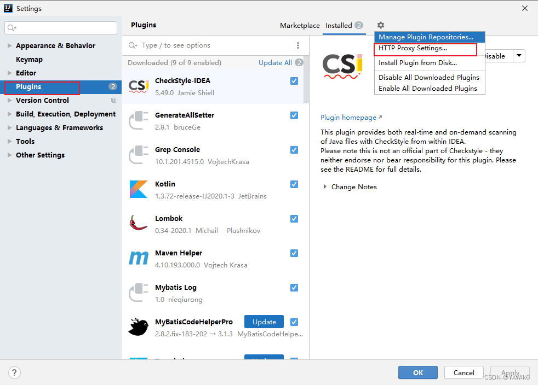Screen dimensions: 538x385
Task: Click the search icon in plugin filter
Action: point(133,45)
